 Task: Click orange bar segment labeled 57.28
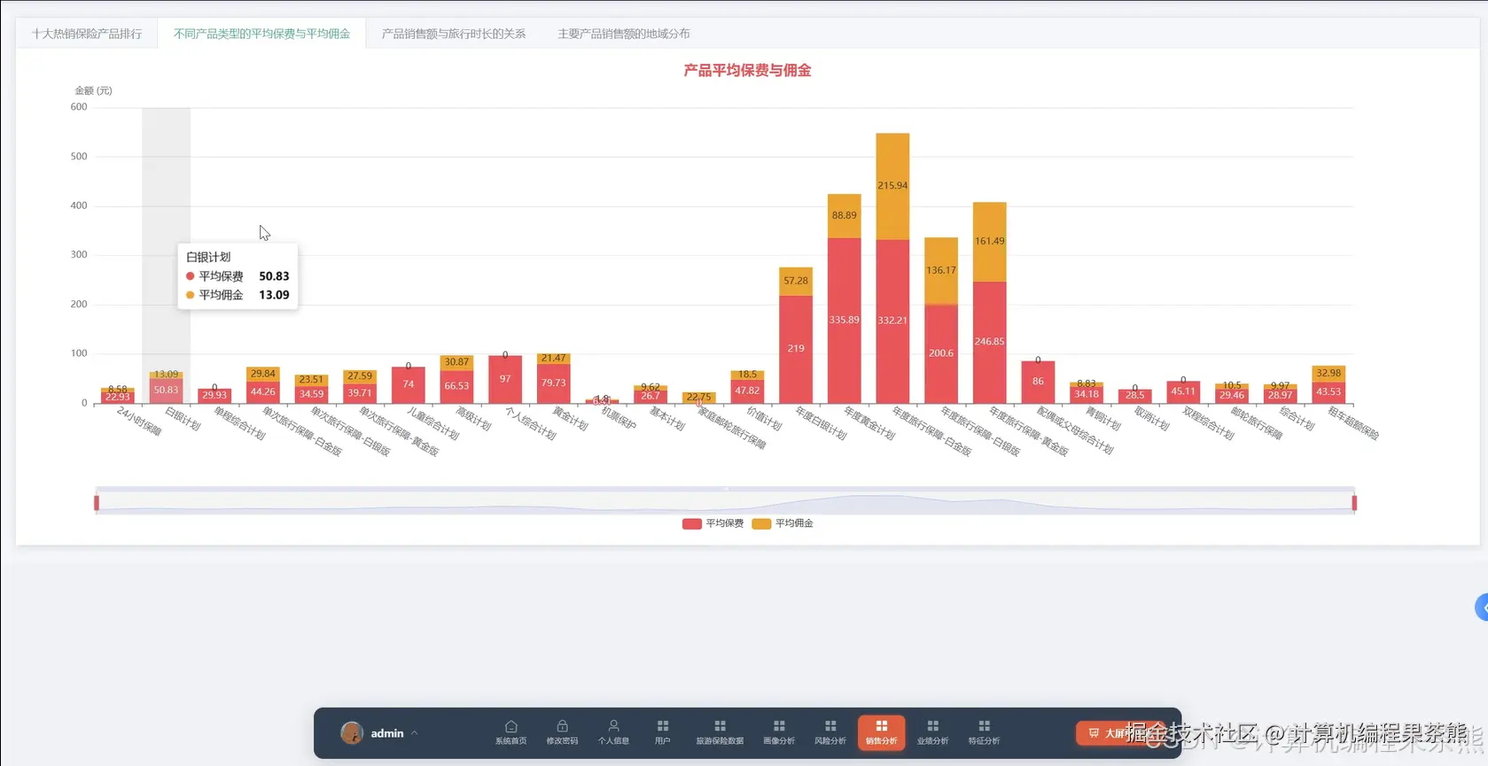tap(796, 281)
